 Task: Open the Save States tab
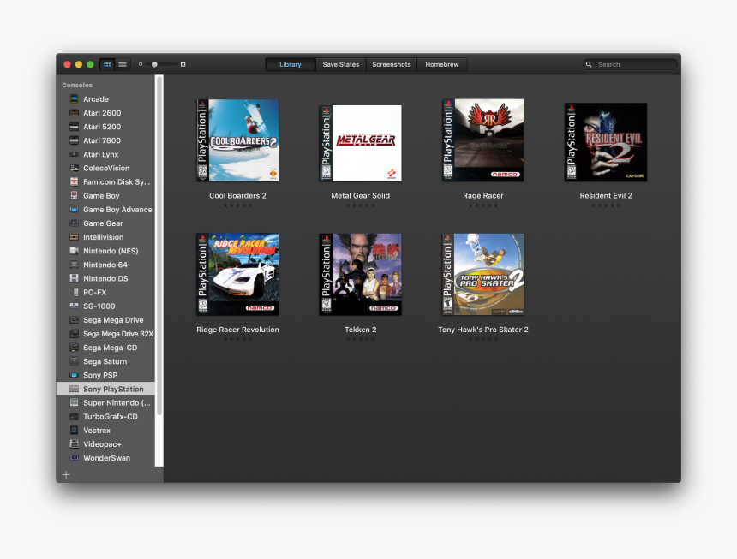point(341,65)
